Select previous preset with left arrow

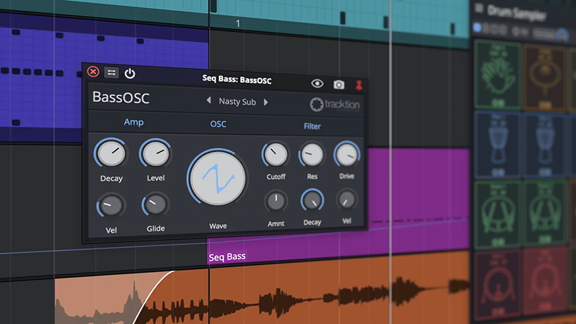tap(208, 101)
